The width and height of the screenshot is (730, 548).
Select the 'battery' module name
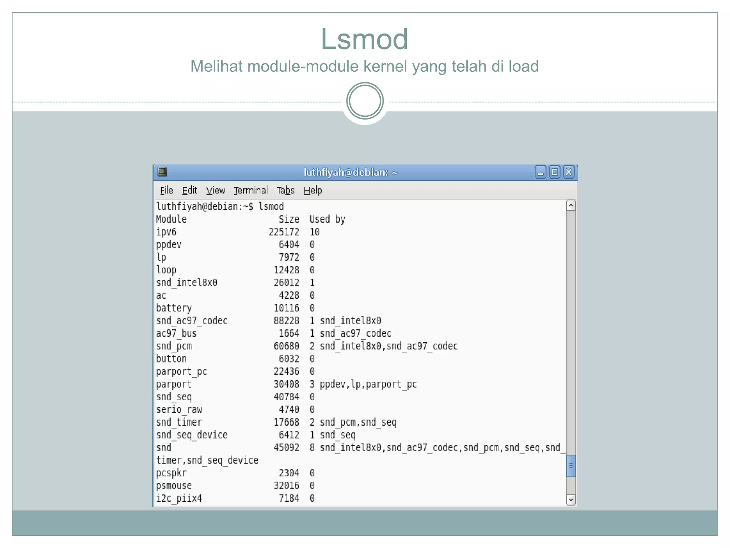click(174, 308)
